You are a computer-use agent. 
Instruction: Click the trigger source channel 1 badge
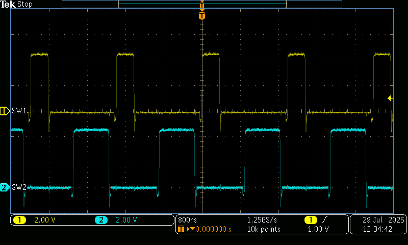(x=310, y=220)
